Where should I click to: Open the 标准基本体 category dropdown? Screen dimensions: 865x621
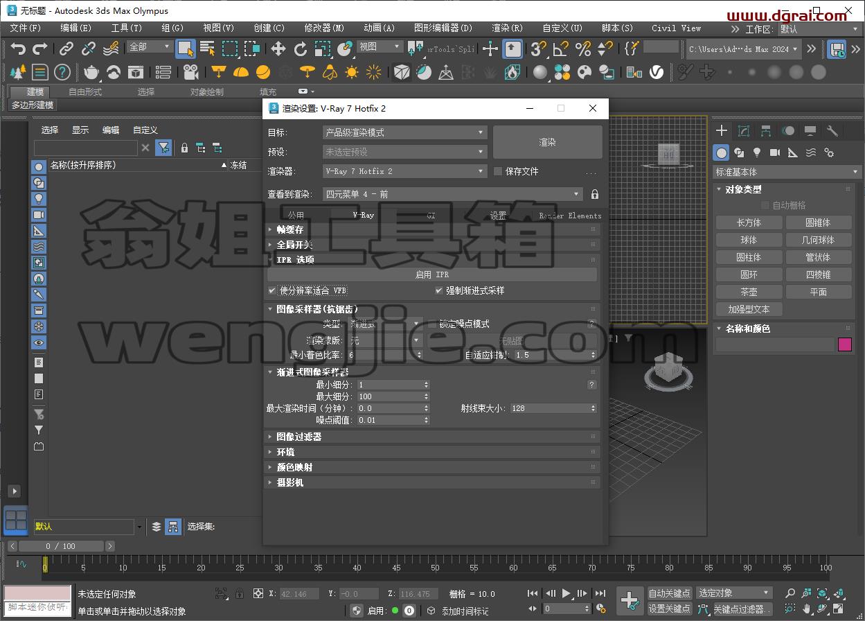point(787,172)
